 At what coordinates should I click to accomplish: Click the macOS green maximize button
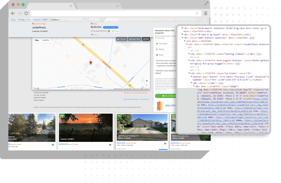pos(23,5)
